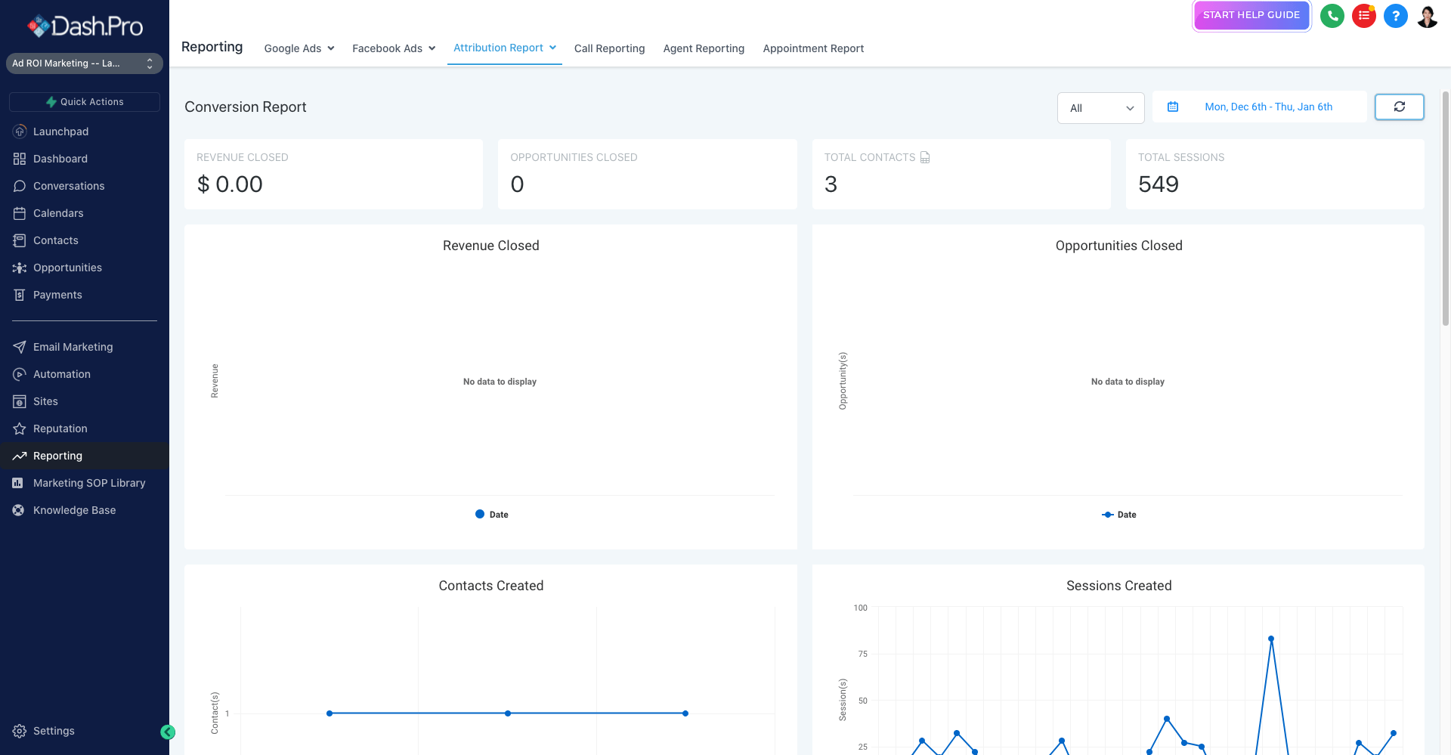The width and height of the screenshot is (1451, 755).
Task: Click the Start Help Guide button
Action: click(1251, 14)
